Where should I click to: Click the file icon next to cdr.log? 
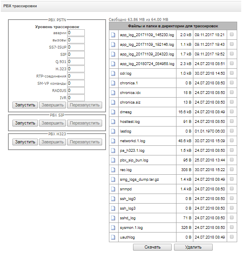(x=113, y=73)
